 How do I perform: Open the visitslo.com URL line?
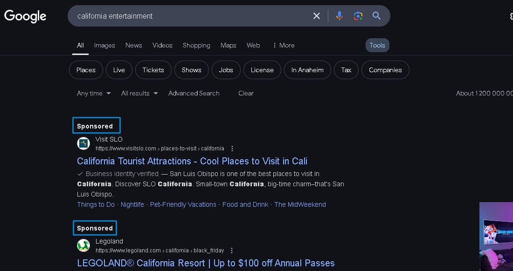point(160,149)
